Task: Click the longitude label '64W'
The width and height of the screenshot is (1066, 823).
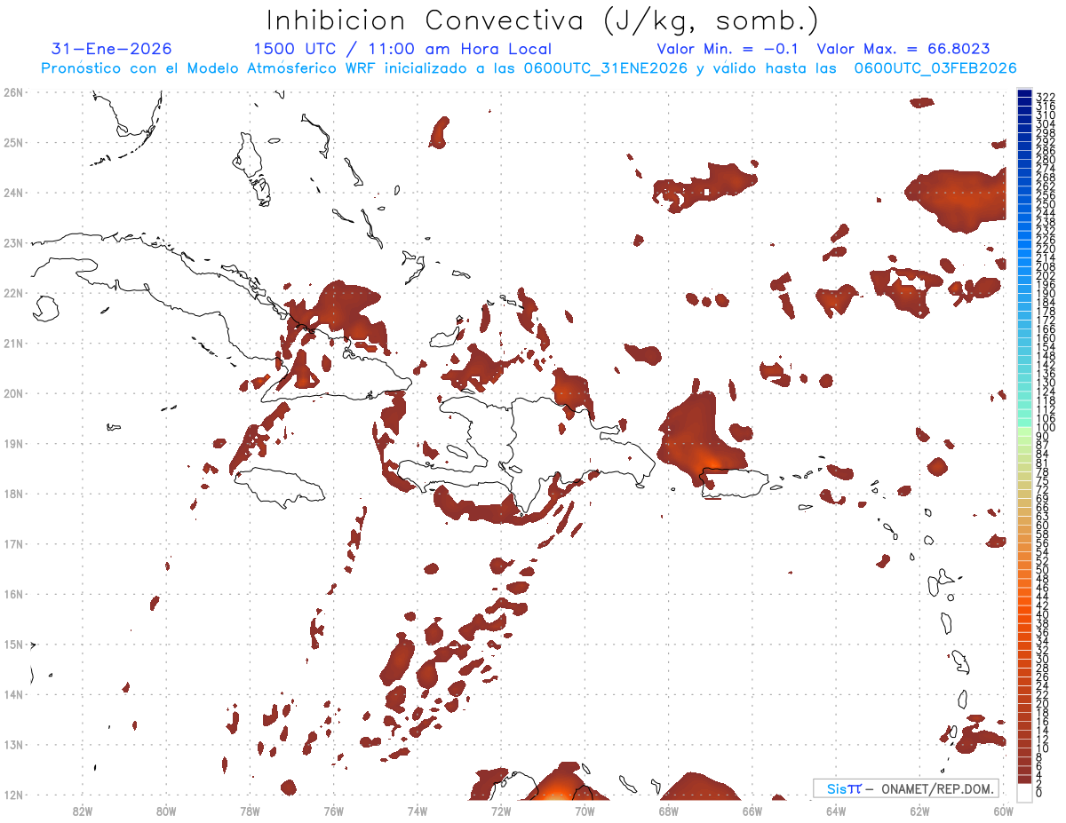Action: 836,811
